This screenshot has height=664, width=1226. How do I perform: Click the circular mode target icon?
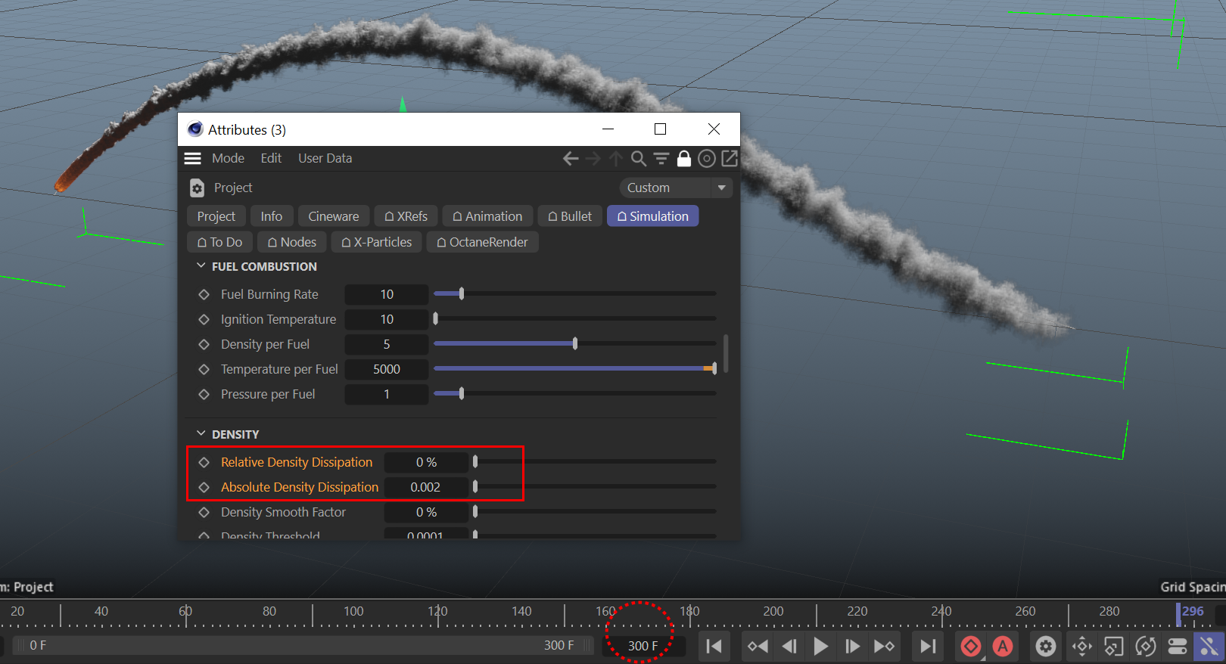pyautogui.click(x=707, y=158)
